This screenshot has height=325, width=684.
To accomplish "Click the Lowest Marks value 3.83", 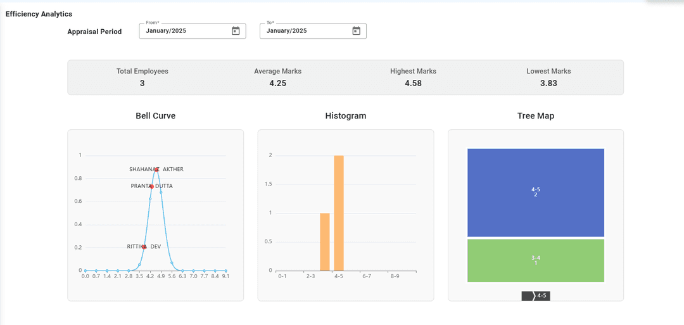I will pos(548,83).
